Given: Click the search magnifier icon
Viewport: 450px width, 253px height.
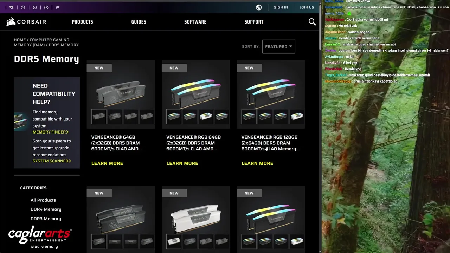Looking at the screenshot, I should [312, 22].
